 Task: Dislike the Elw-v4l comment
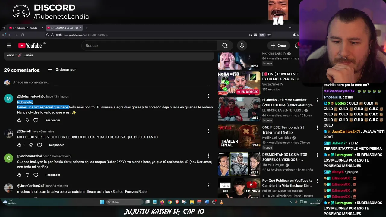(x=31, y=145)
